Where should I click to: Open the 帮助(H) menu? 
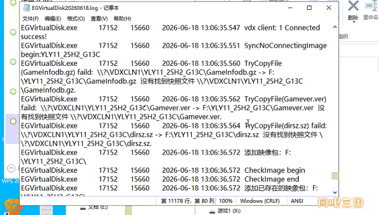(x=122, y=19)
